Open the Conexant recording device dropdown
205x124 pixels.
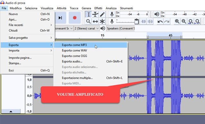point(64,28)
